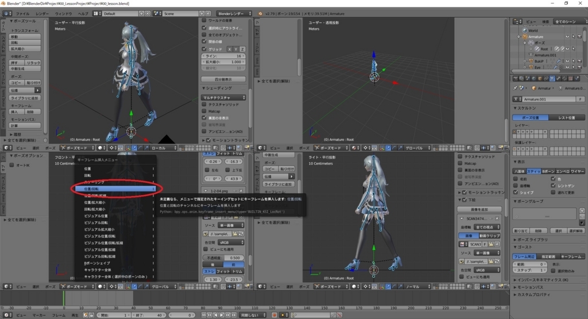This screenshot has height=319, width=588.
Task: Open outliner editor type icon
Action: 517,21
